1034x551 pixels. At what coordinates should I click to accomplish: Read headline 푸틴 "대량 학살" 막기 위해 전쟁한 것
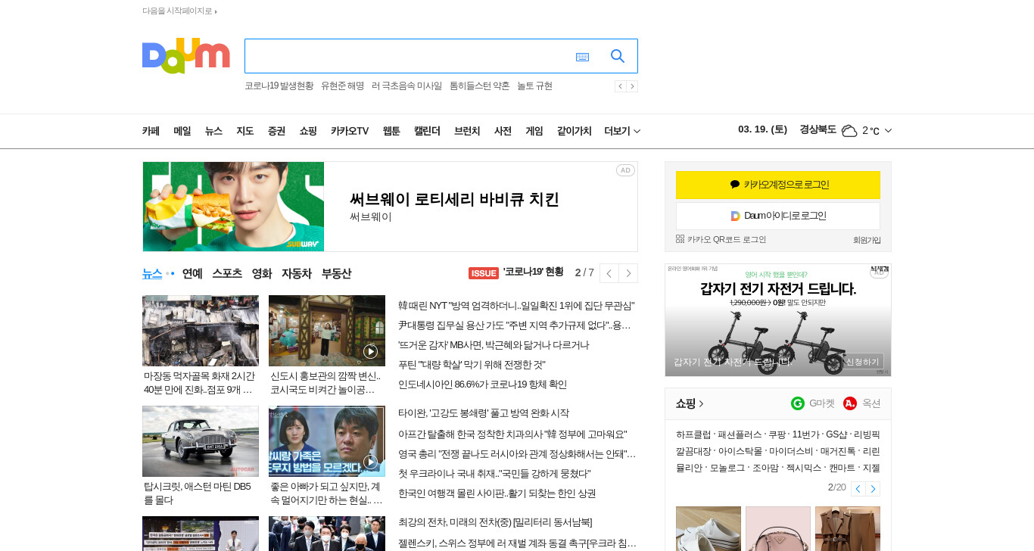click(472, 365)
